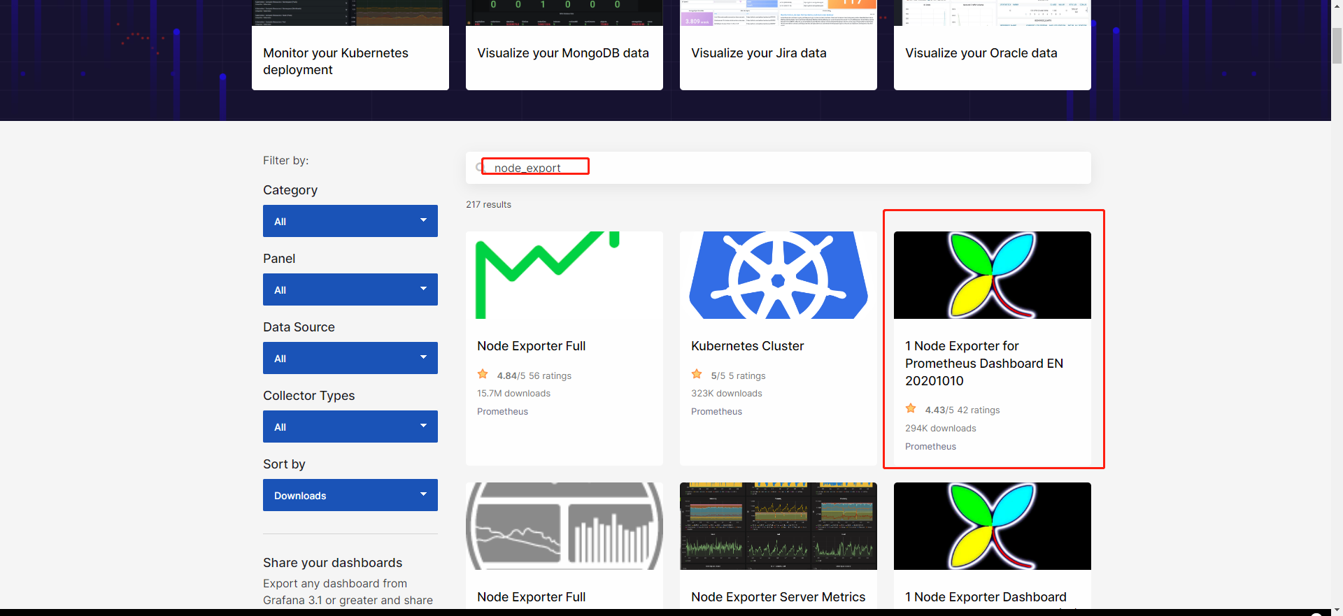
Task: Click the colorful butterfly logo of Prometheus Dashboard EN
Action: (x=992, y=275)
